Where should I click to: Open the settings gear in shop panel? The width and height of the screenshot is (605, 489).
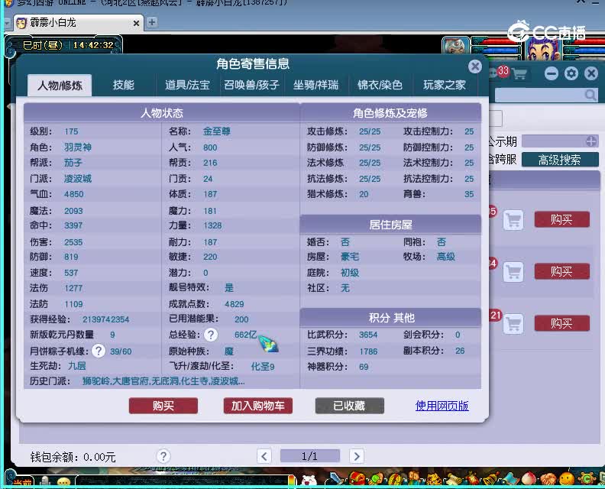571,73
